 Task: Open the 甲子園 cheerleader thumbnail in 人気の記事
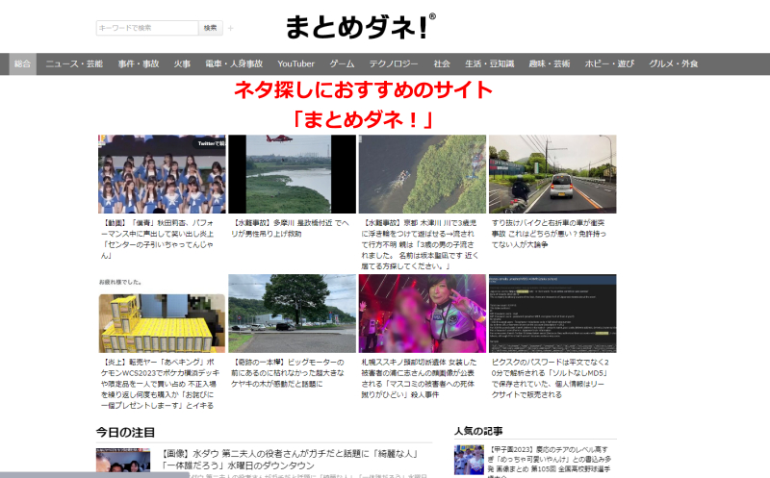tap(469, 460)
